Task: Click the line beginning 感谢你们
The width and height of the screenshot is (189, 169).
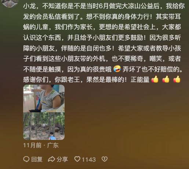Action: point(102,80)
